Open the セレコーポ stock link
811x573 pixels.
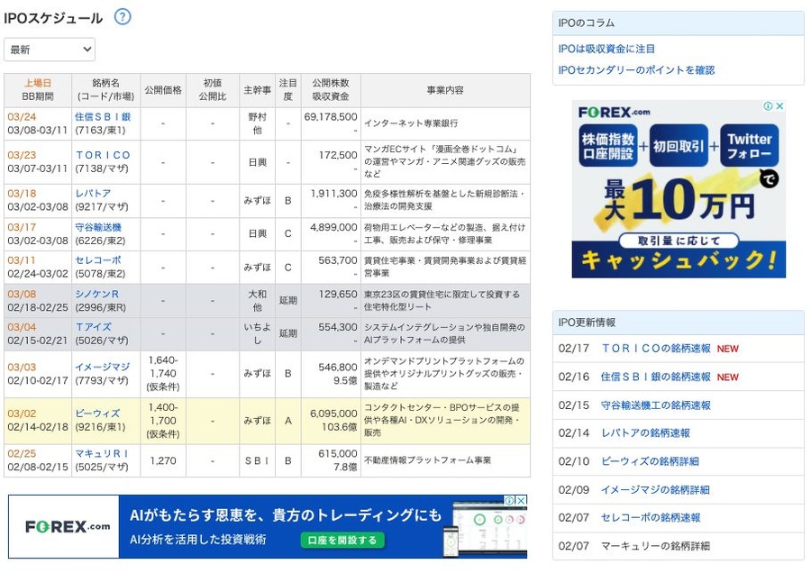tap(98, 260)
